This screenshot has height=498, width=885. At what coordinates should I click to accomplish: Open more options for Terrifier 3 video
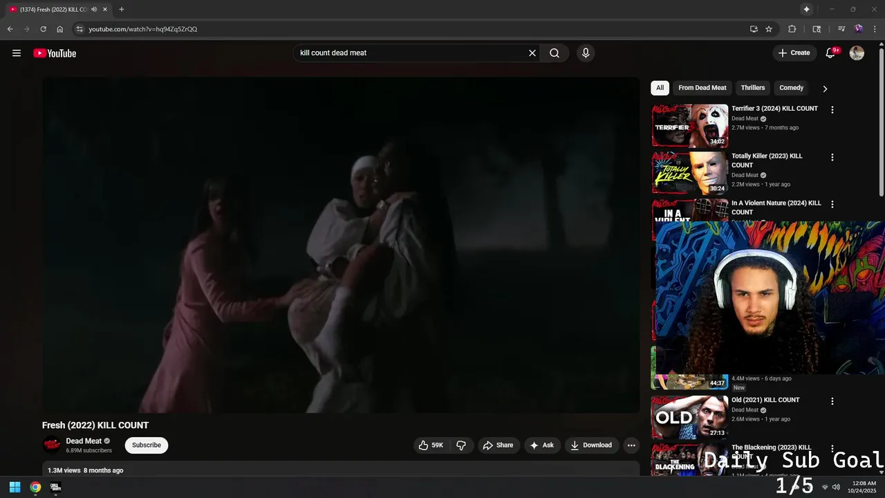pyautogui.click(x=832, y=110)
